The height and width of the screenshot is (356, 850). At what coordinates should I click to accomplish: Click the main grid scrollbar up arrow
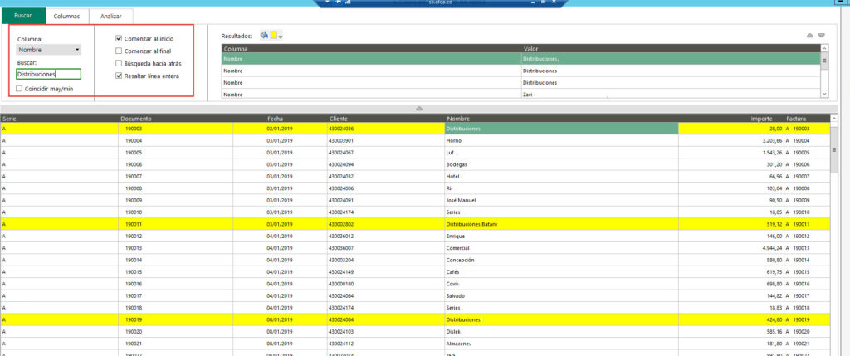click(834, 118)
